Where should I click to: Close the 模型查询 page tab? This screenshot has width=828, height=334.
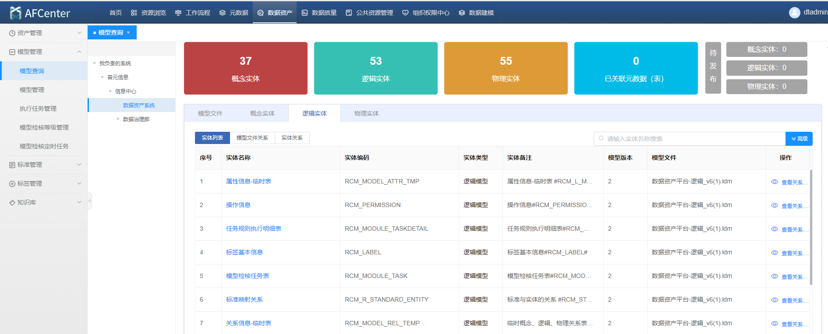(128, 32)
